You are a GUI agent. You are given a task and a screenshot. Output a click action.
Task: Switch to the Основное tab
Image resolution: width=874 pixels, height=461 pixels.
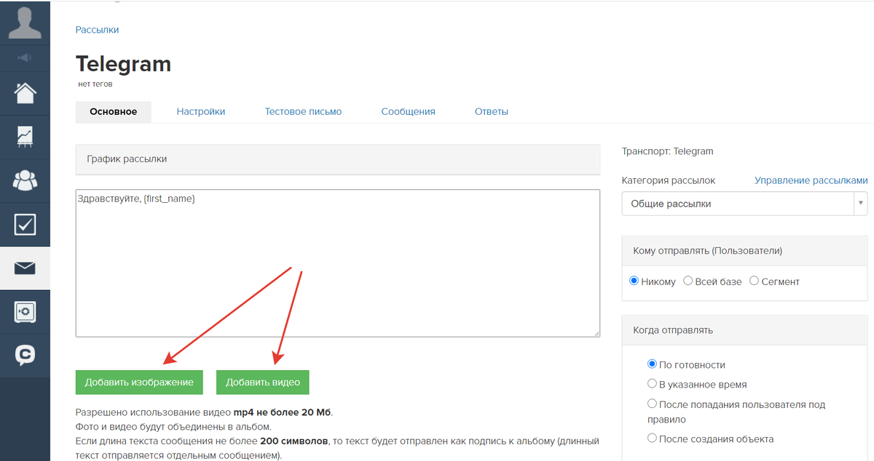[113, 111]
